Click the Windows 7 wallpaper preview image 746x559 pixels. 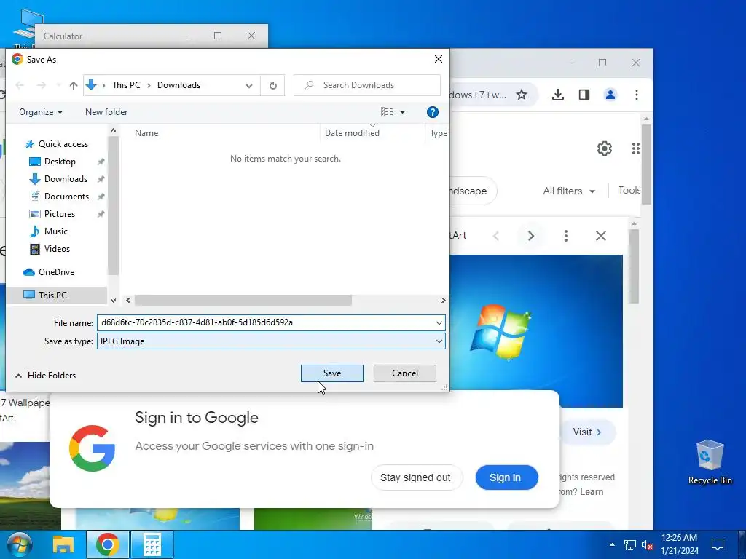(x=536, y=331)
